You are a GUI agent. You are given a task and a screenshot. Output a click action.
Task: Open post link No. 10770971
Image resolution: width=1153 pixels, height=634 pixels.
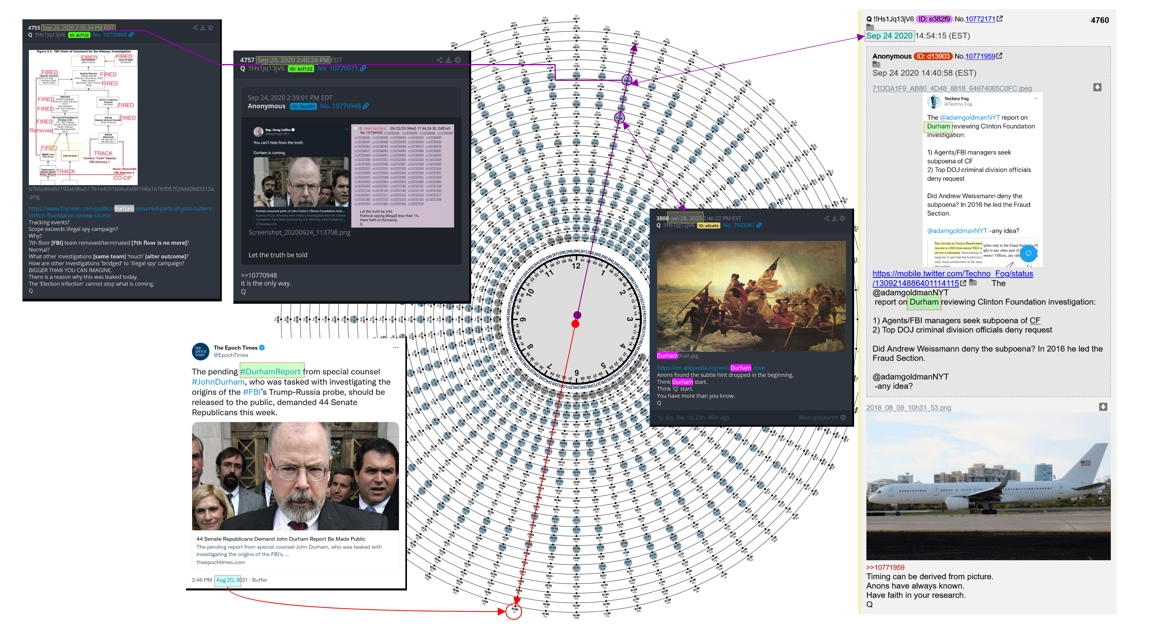(x=338, y=69)
